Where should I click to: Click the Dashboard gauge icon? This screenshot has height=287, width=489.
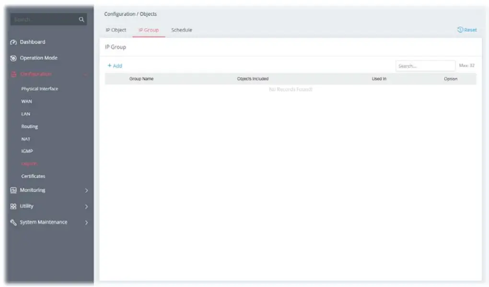pos(13,42)
